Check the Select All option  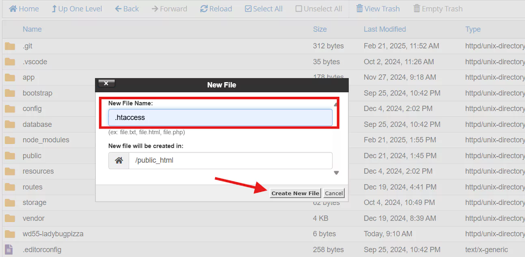pyautogui.click(x=264, y=9)
